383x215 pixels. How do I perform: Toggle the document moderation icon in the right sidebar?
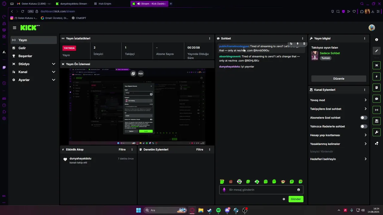pos(376,87)
